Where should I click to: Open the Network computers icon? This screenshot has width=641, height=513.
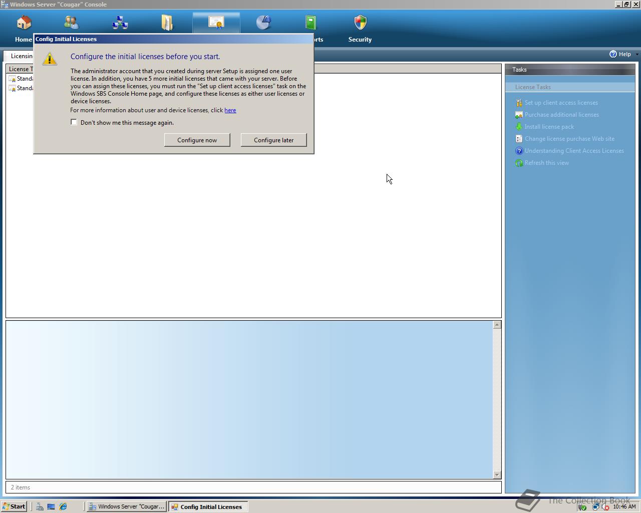(120, 23)
